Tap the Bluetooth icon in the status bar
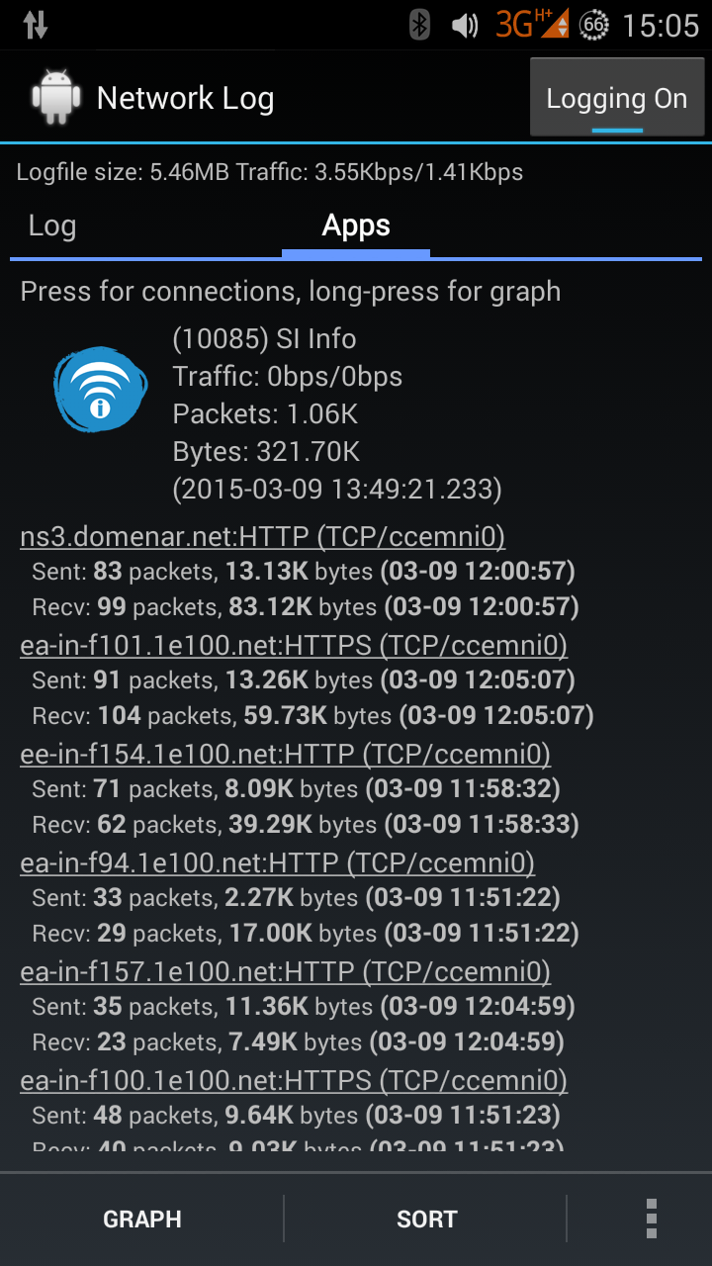 419,25
